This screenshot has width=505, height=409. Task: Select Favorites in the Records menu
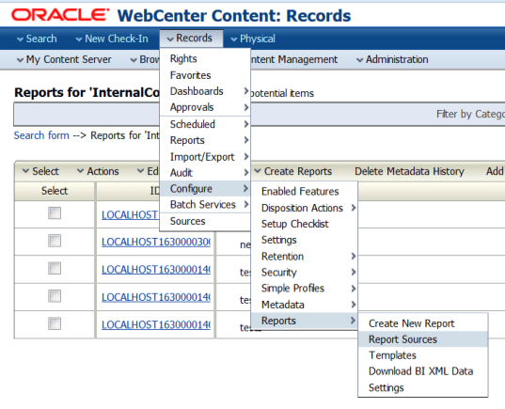click(x=205, y=75)
